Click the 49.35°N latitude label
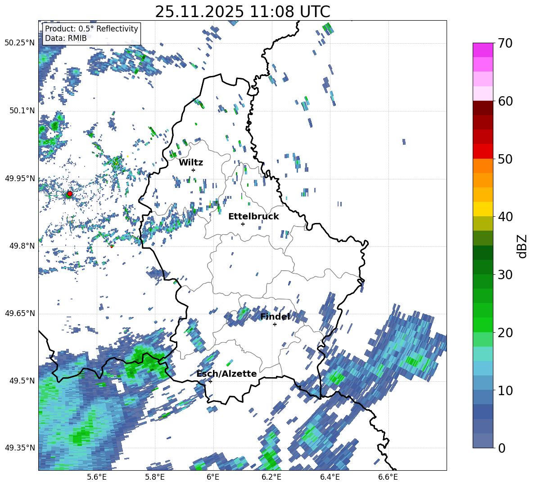The width and height of the screenshot is (533, 486). (20, 448)
